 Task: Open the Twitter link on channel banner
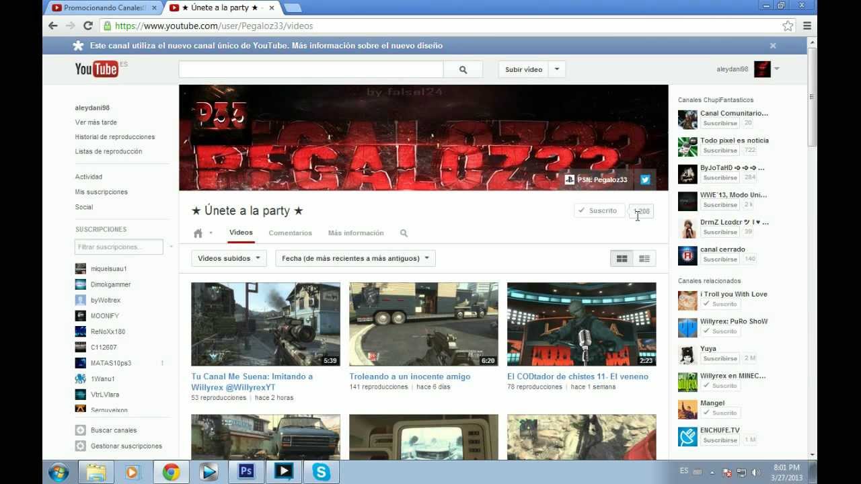click(645, 179)
